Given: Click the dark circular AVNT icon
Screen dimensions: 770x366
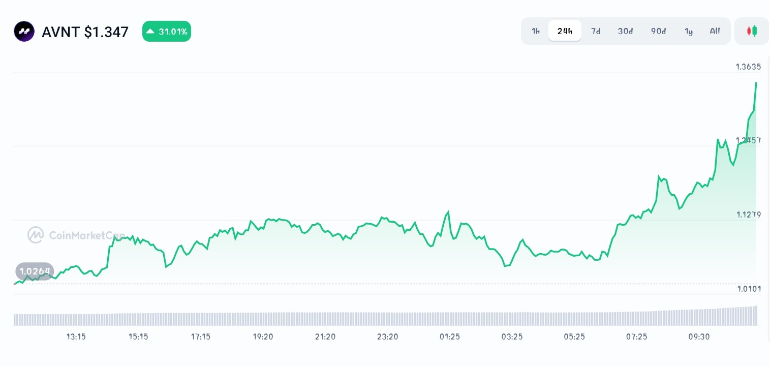Looking at the screenshot, I should (24, 31).
